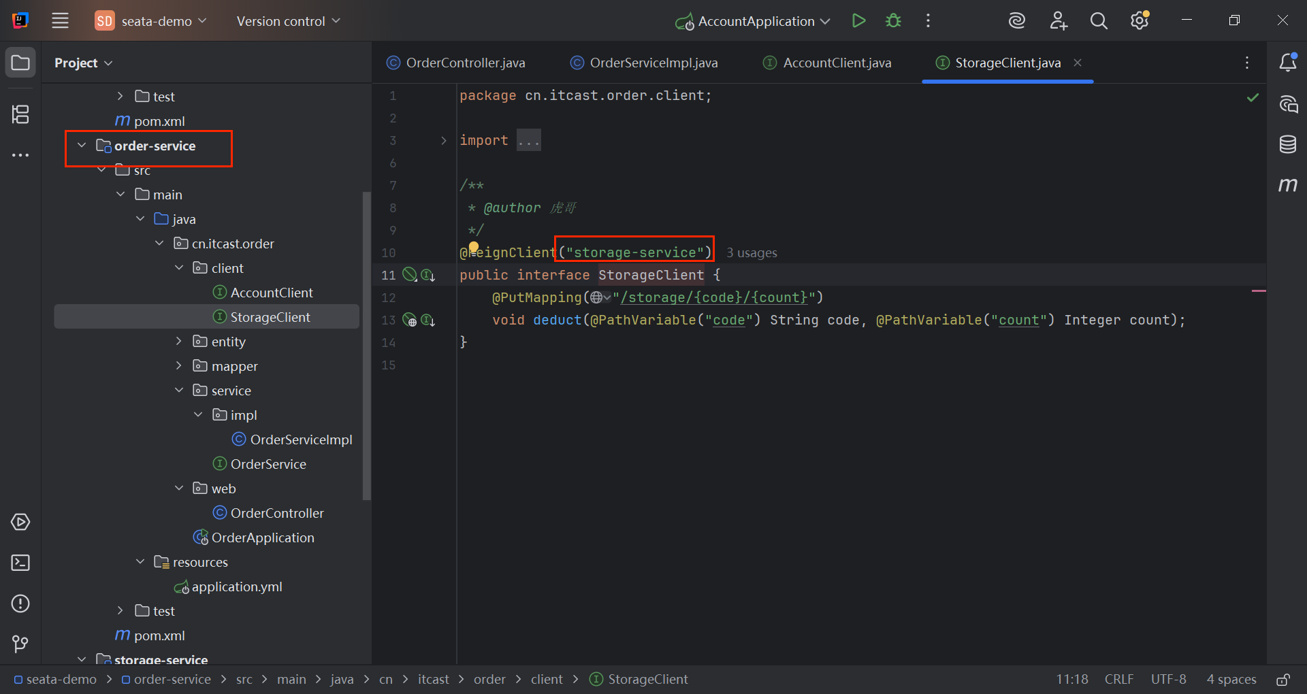Viewport: 1307px width, 694px height.
Task: Open the Structure tool window
Action: 20,114
